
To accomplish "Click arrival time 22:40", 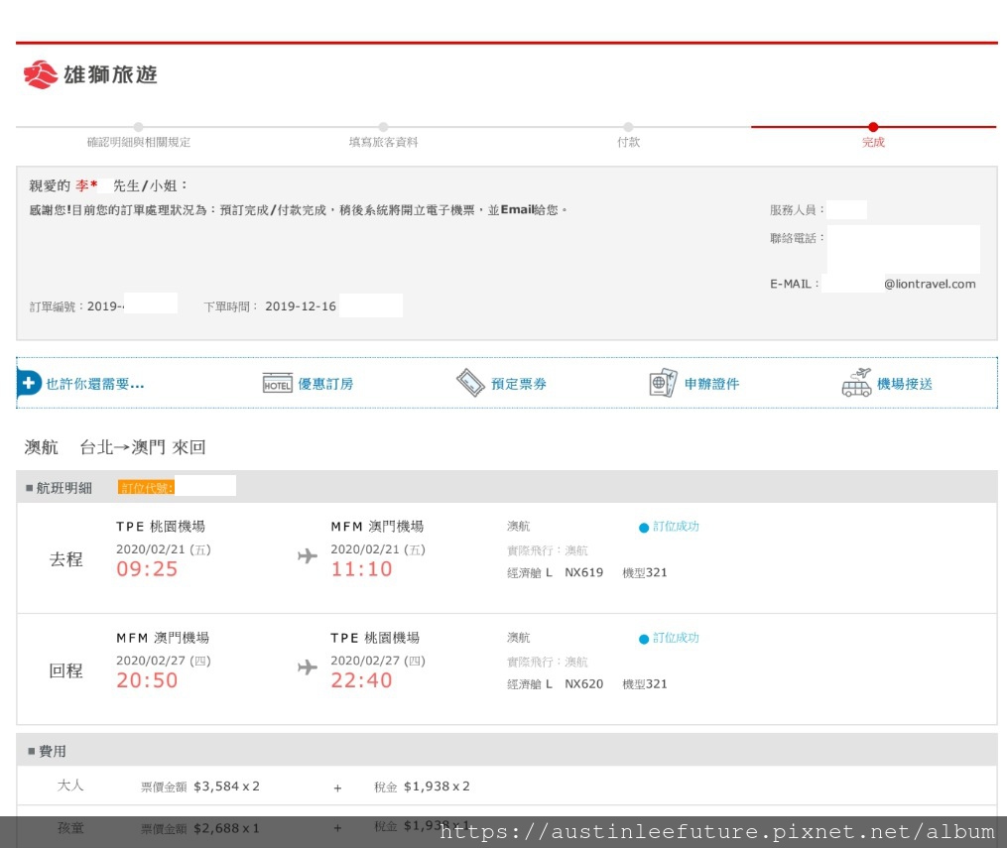I will point(361,679).
